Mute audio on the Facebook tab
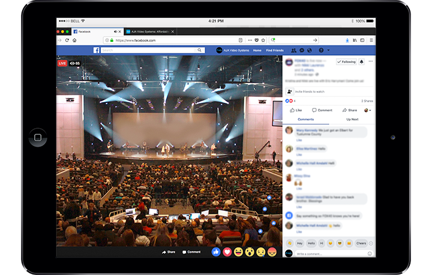Viewport: 432px width, 275px height. pos(115,32)
